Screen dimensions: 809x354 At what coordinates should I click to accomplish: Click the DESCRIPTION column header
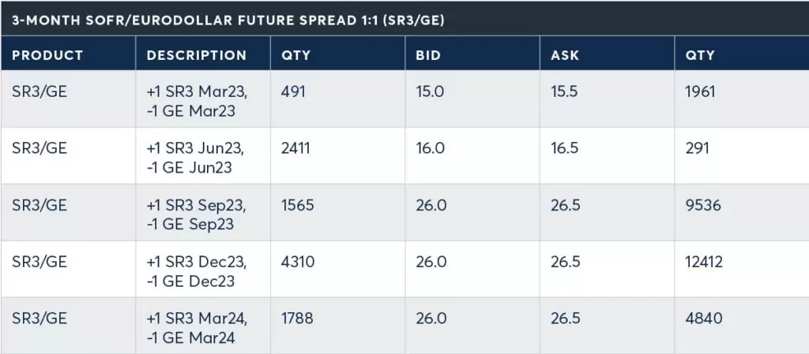[197, 55]
